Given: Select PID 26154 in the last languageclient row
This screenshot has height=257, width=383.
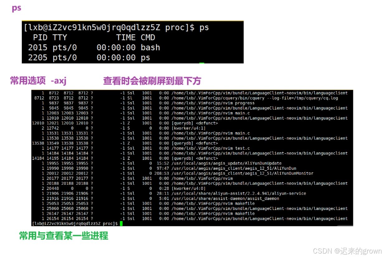Looking at the screenshot, I should [53, 218].
